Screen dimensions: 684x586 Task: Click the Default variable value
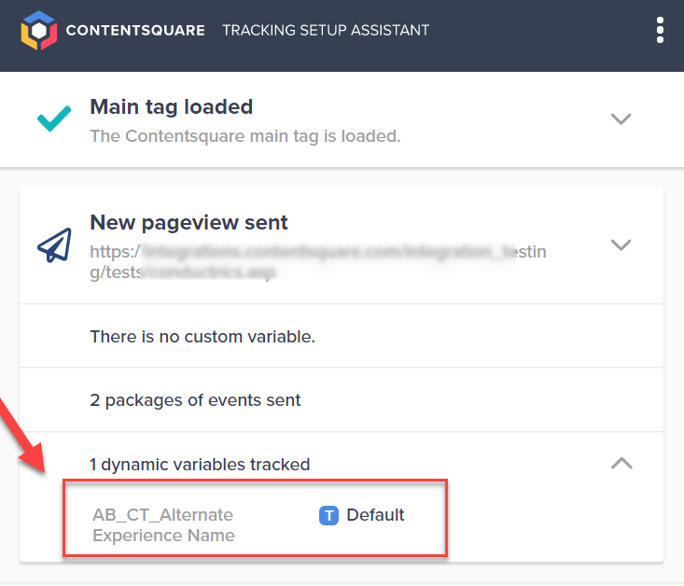tap(375, 515)
